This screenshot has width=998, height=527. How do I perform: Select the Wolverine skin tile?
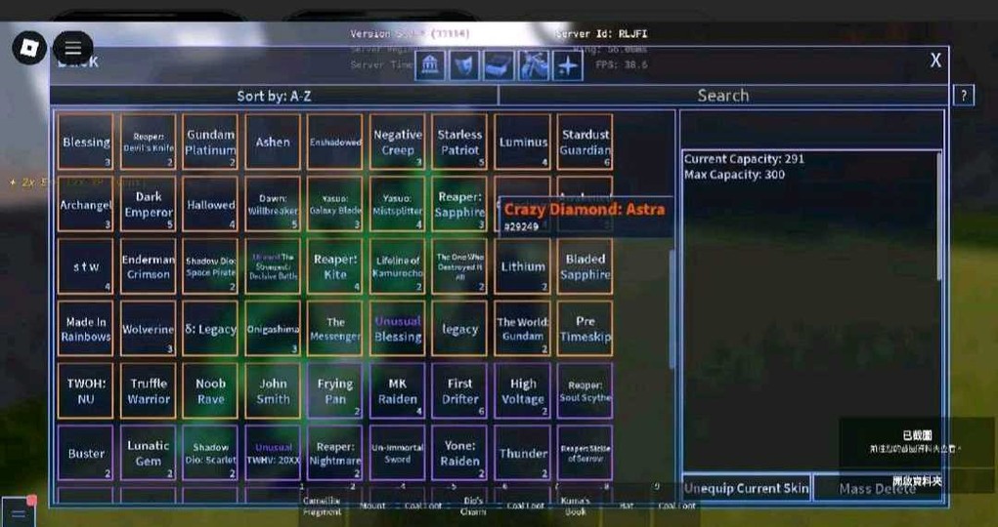click(x=148, y=329)
